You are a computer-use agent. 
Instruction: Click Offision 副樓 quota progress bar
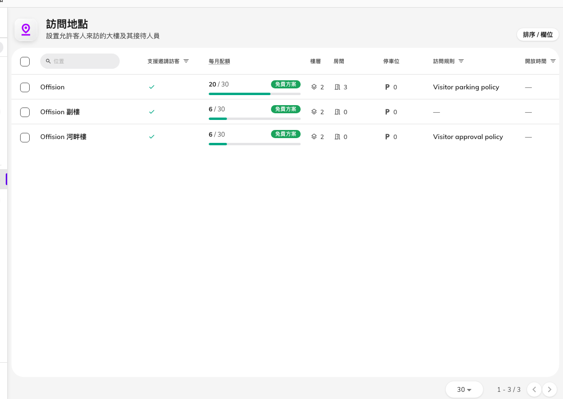pyautogui.click(x=255, y=119)
